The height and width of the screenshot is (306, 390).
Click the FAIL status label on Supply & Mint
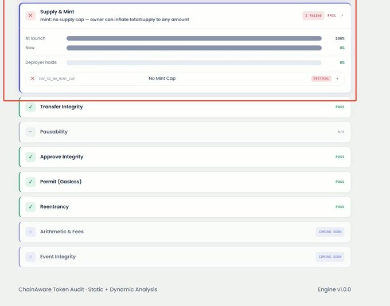click(331, 15)
